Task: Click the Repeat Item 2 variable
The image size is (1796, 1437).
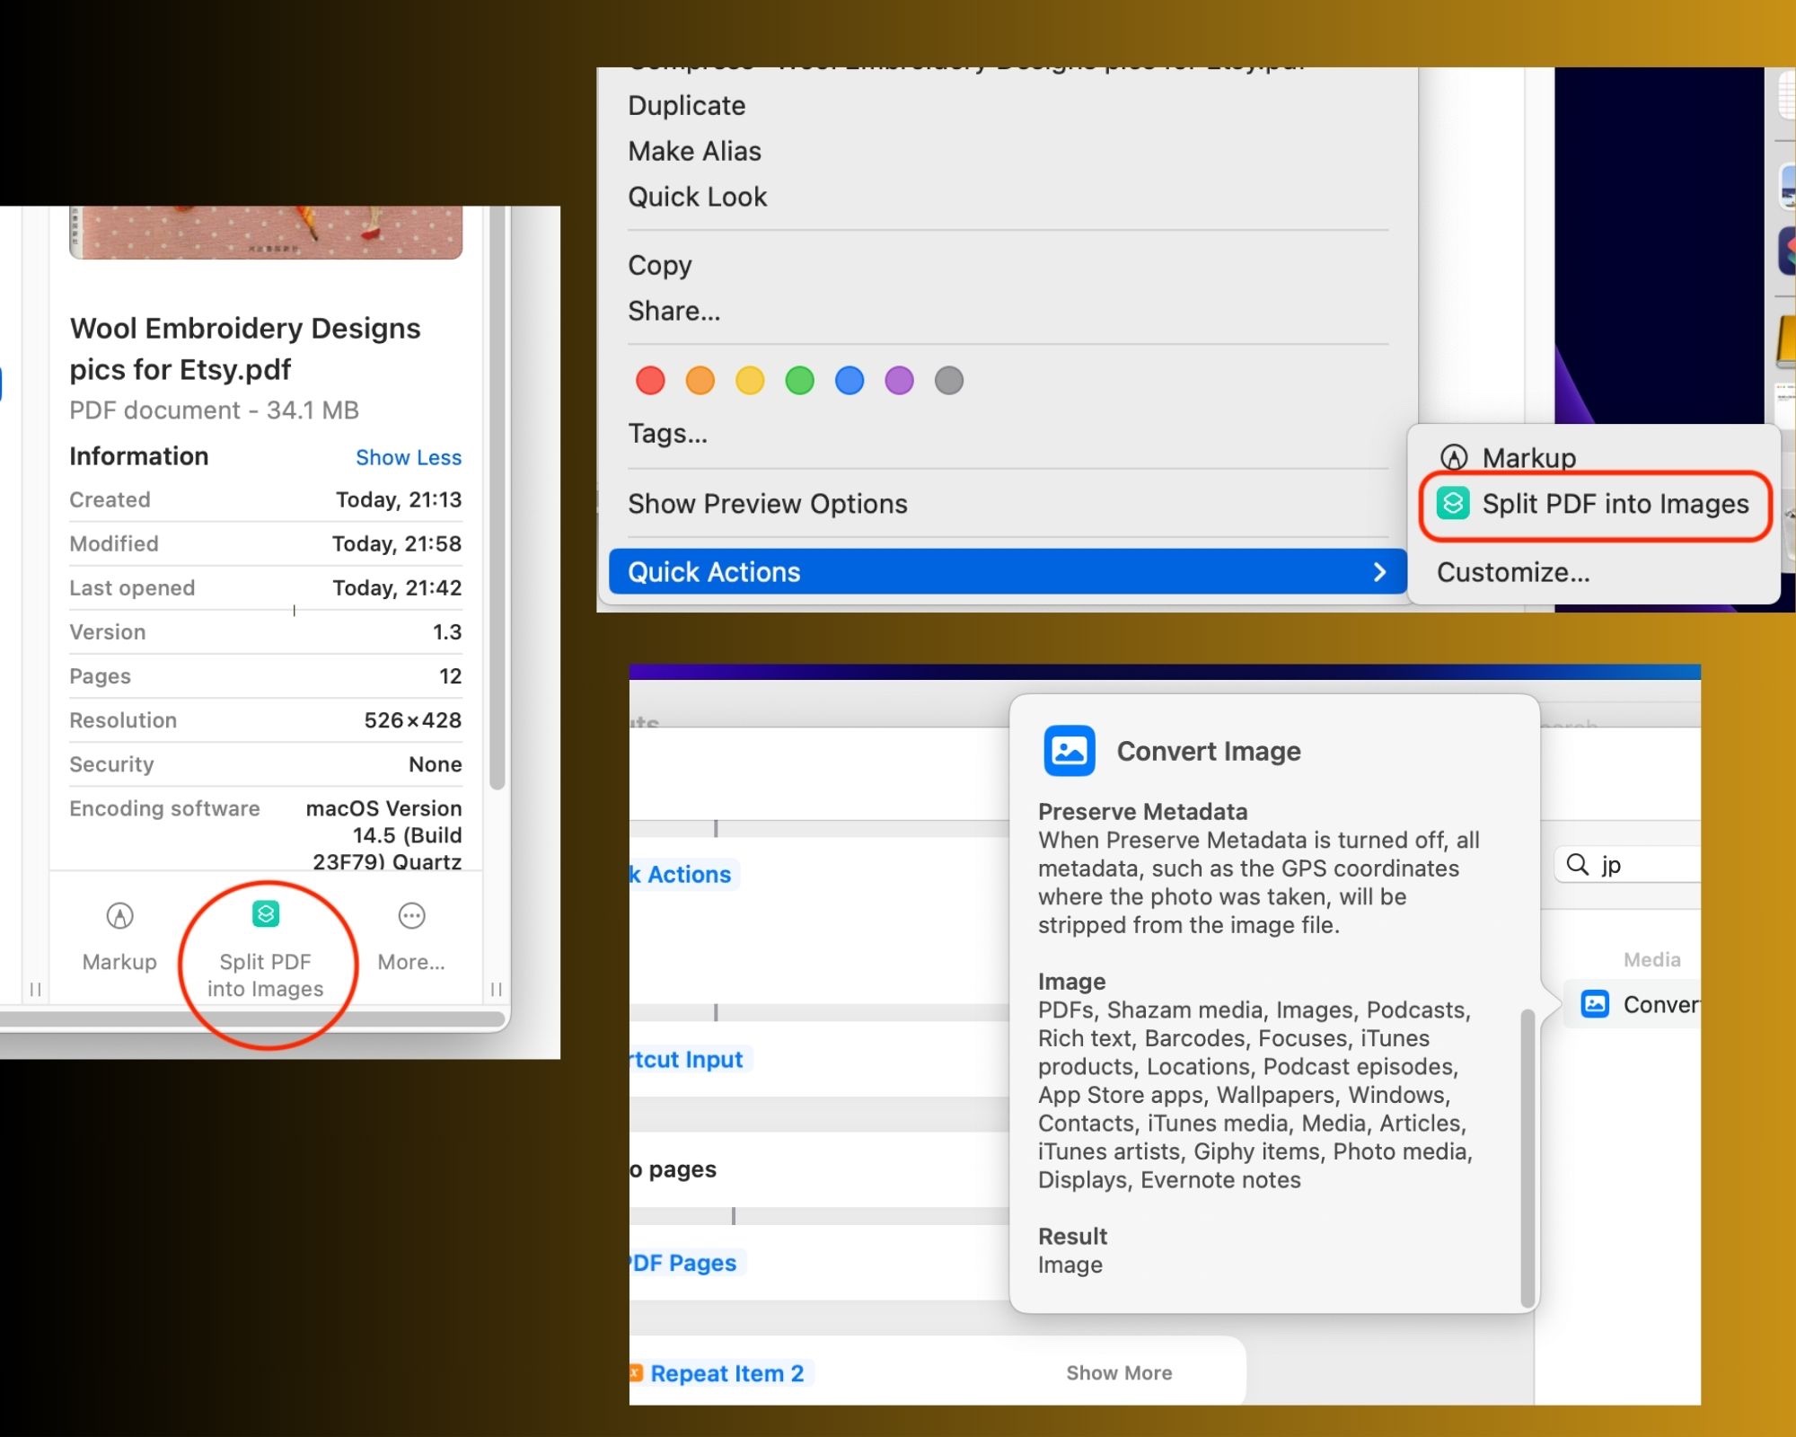Action: click(x=726, y=1373)
